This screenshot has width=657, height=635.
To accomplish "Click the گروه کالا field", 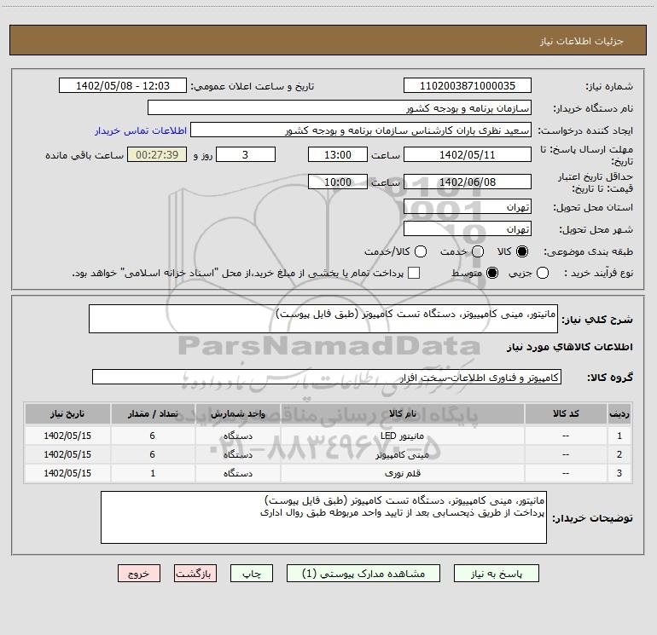I will 327,377.
